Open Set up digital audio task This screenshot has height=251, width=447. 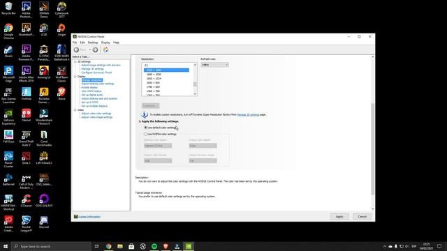click(x=92, y=95)
